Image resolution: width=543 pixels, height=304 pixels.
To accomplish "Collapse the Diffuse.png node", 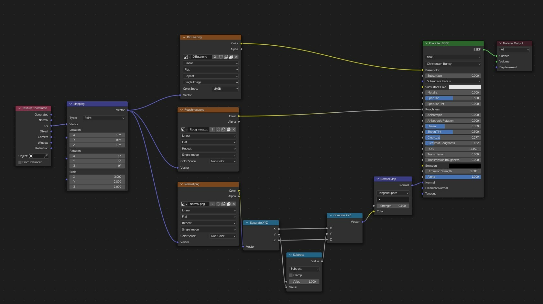I will tap(184, 37).
